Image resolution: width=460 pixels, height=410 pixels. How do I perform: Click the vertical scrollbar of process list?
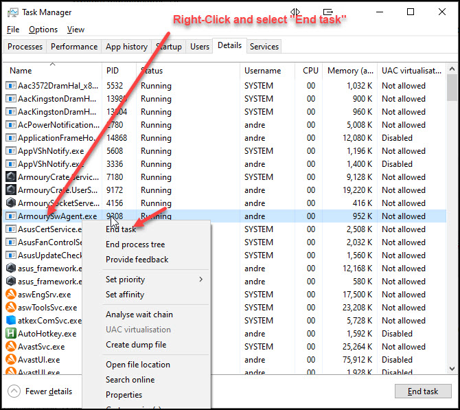click(x=451, y=206)
